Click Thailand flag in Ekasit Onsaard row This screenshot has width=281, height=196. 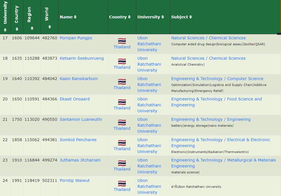(122, 102)
